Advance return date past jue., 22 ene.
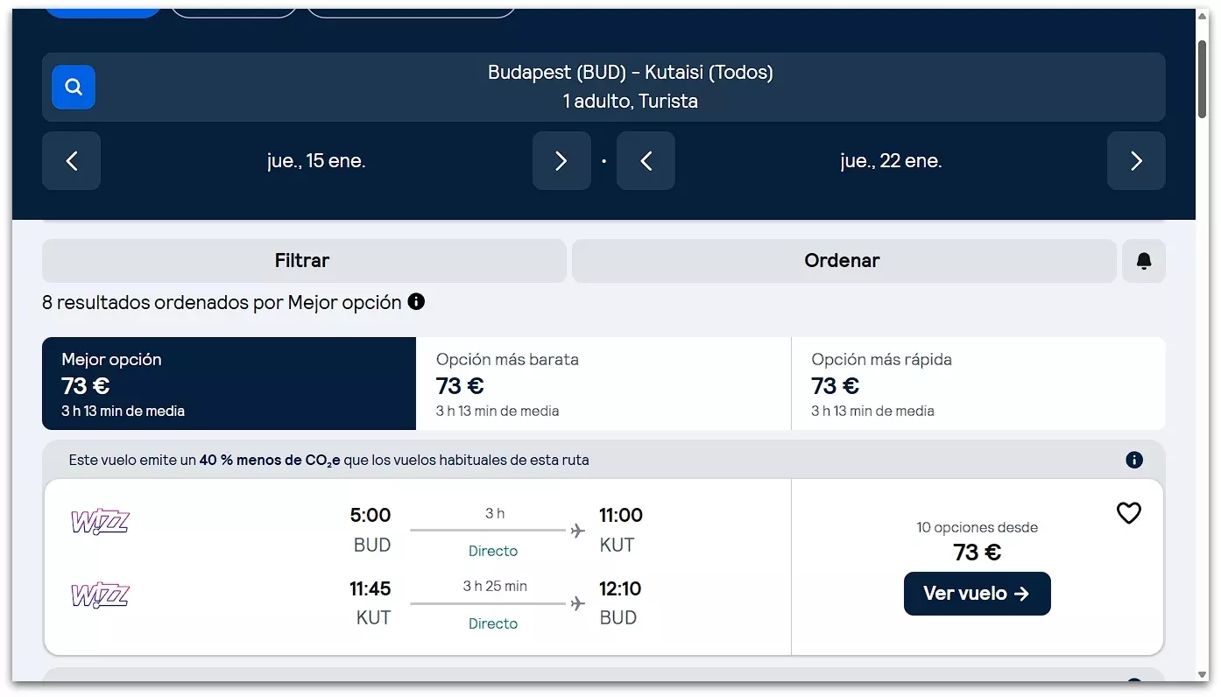The height and width of the screenshot is (697, 1221). 1136,161
